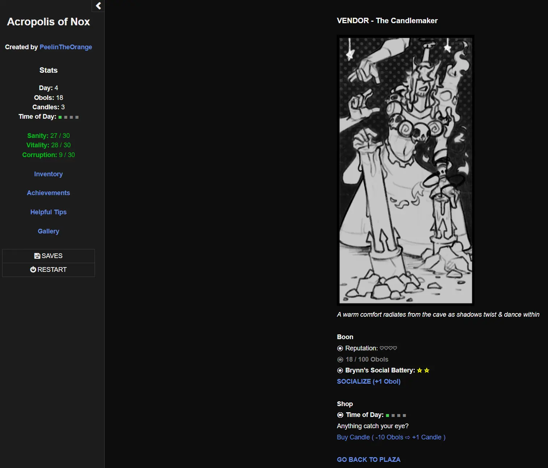Click the green Time of Day square in Stats
548x468 pixels.
[x=60, y=117]
